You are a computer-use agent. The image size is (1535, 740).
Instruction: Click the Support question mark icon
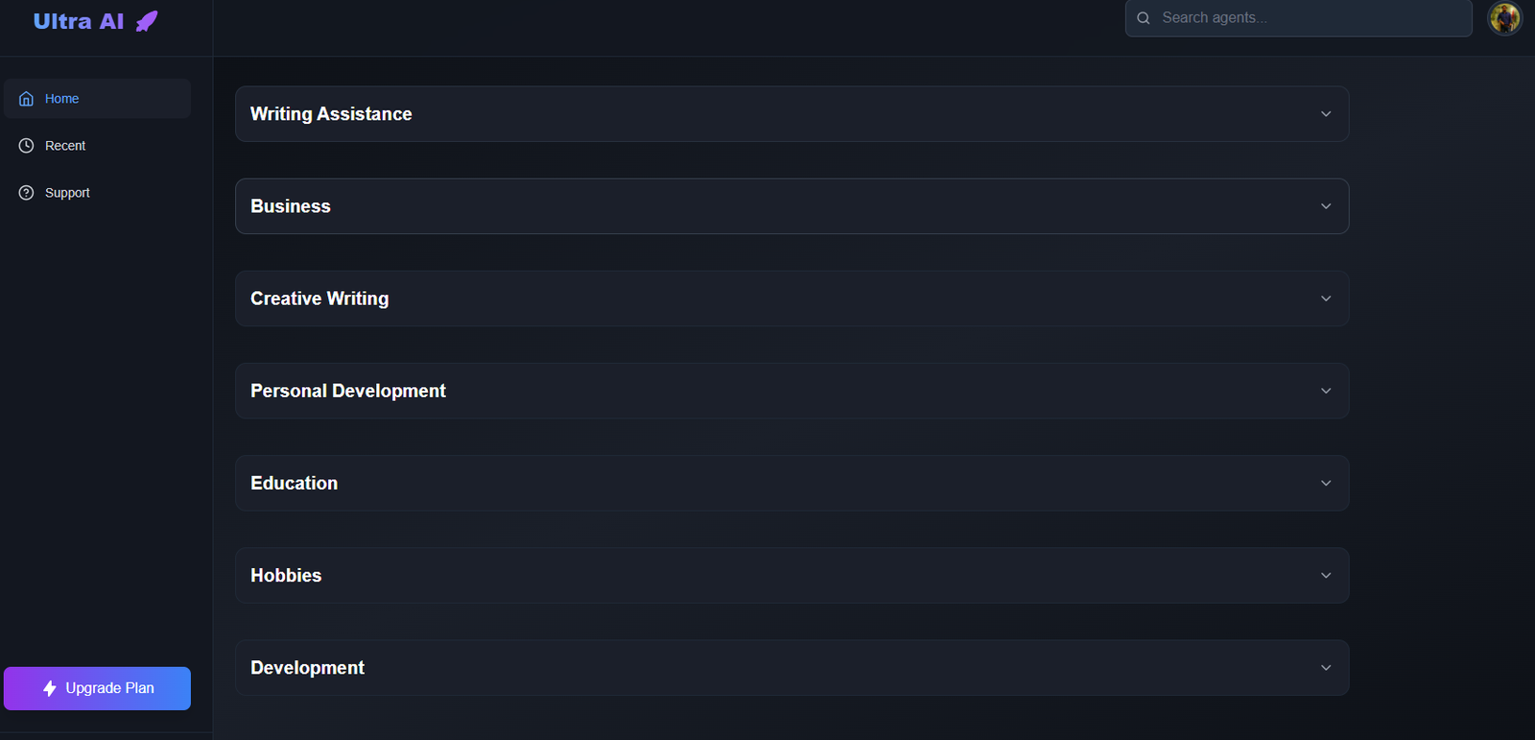[26, 193]
